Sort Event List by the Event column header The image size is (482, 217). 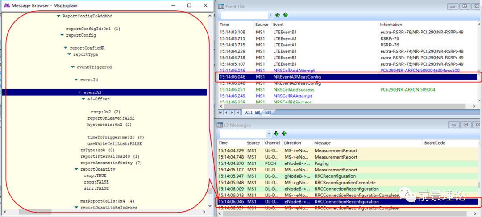(x=324, y=25)
